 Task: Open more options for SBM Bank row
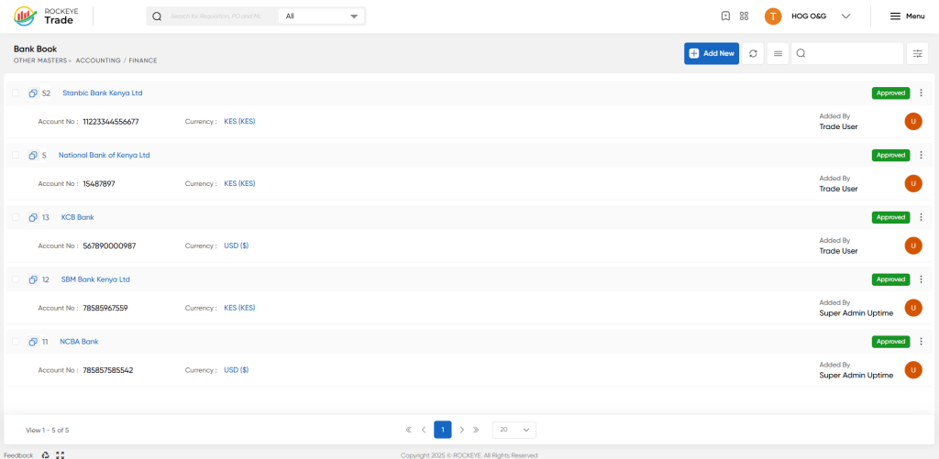pos(921,279)
